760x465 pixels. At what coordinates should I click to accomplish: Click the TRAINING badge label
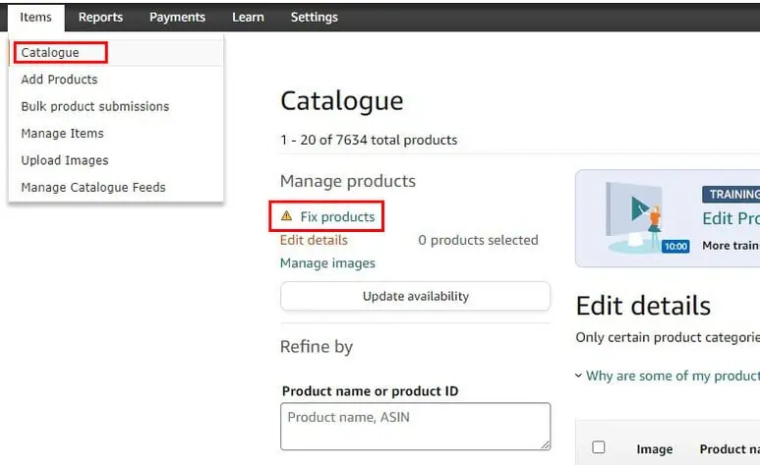coord(731,195)
